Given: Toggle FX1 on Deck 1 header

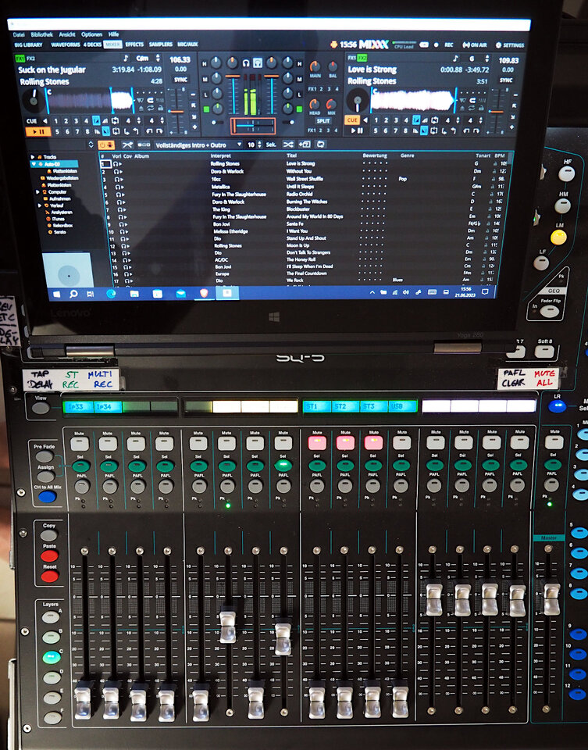Looking at the screenshot, I should pyautogui.click(x=20, y=59).
